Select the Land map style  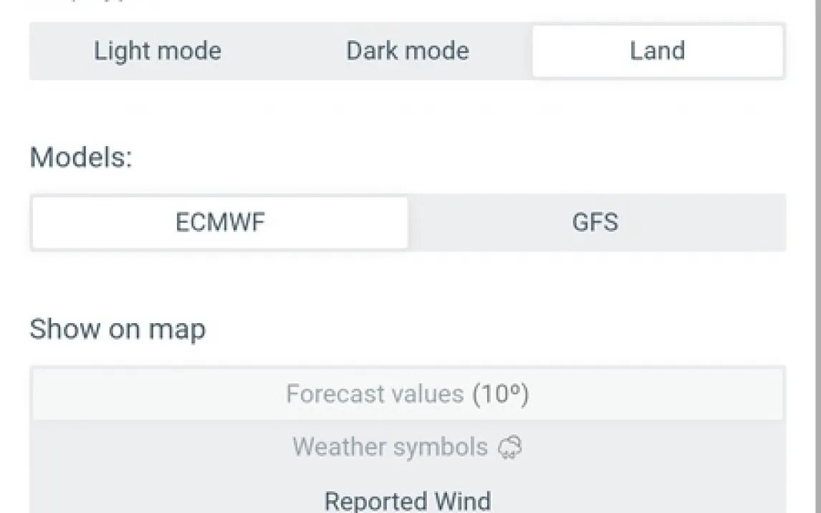coord(657,51)
